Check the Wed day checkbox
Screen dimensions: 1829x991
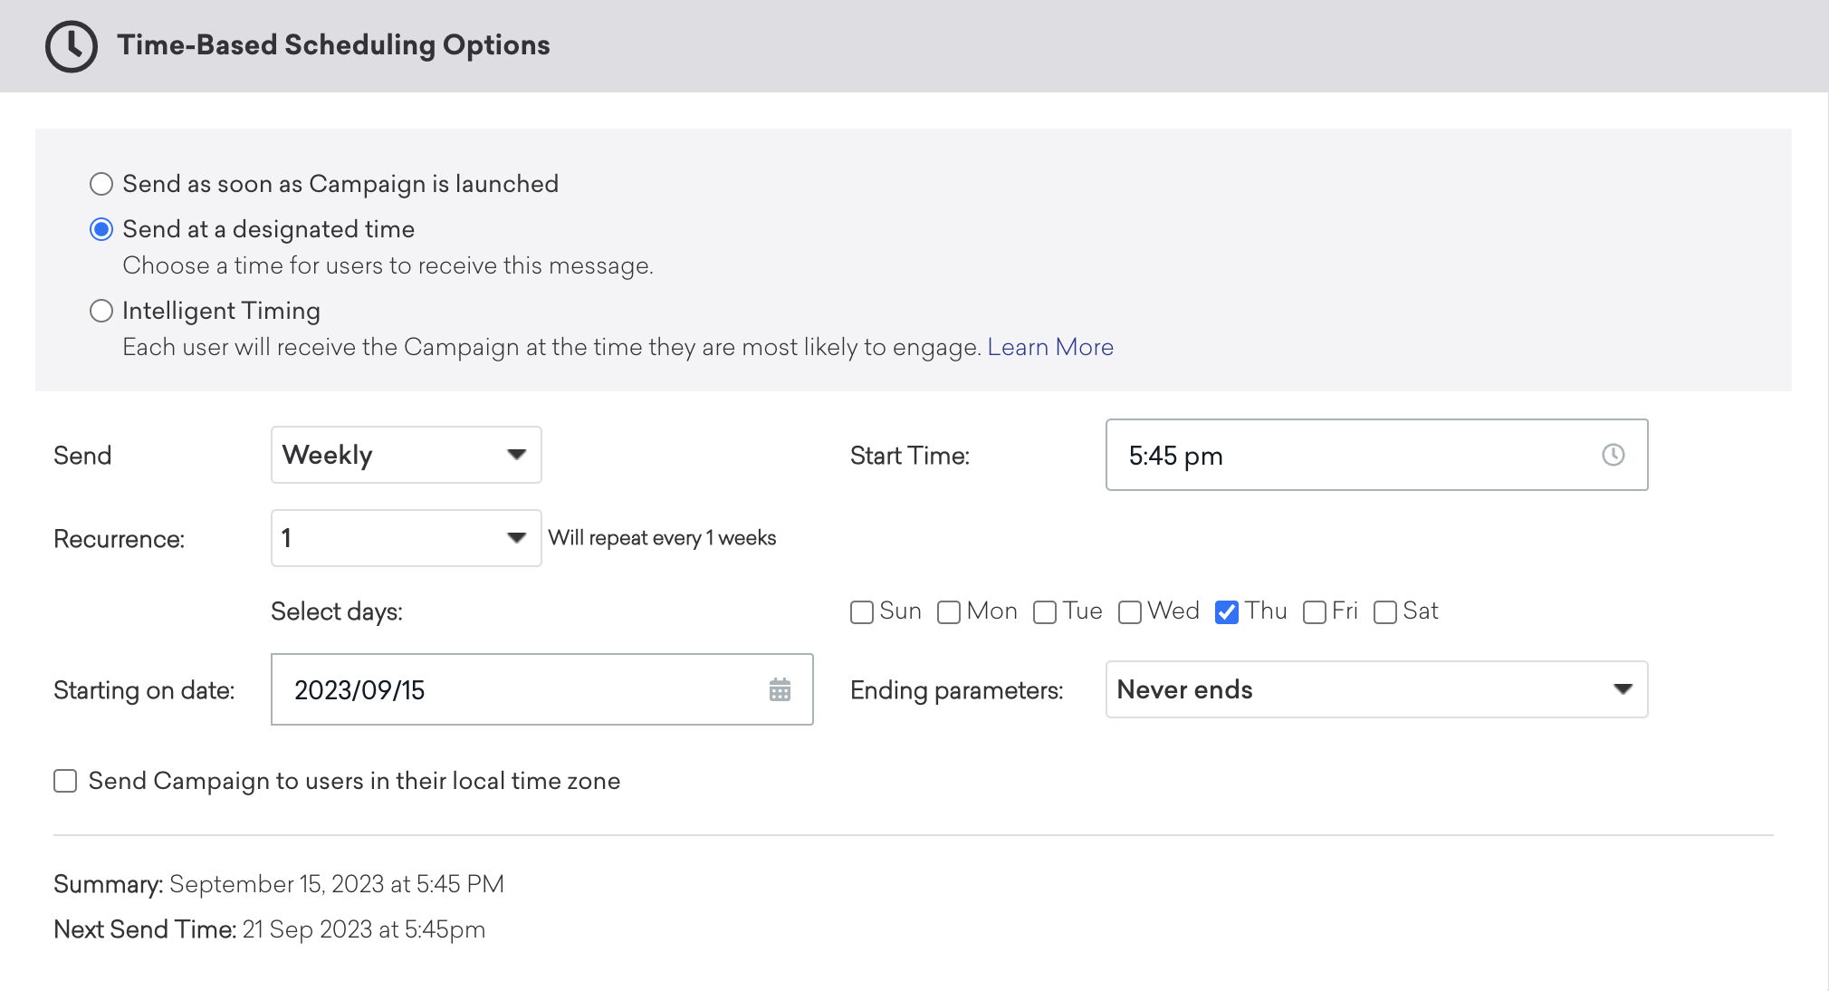pyautogui.click(x=1130, y=612)
